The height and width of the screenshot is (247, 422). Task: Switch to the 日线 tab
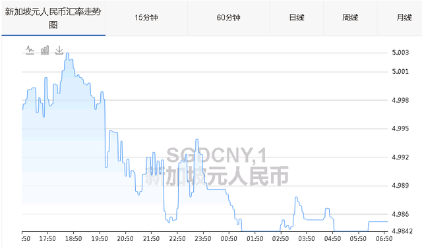(x=297, y=18)
